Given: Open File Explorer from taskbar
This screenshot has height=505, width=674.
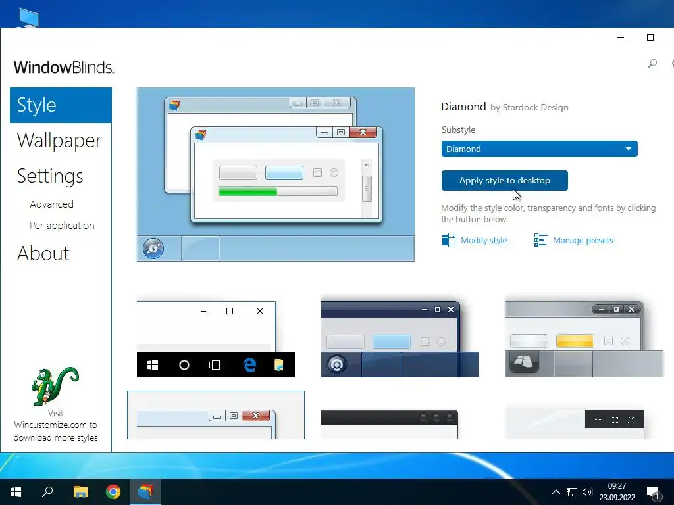Looking at the screenshot, I should coord(80,492).
